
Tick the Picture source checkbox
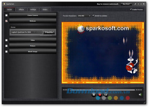7,46
